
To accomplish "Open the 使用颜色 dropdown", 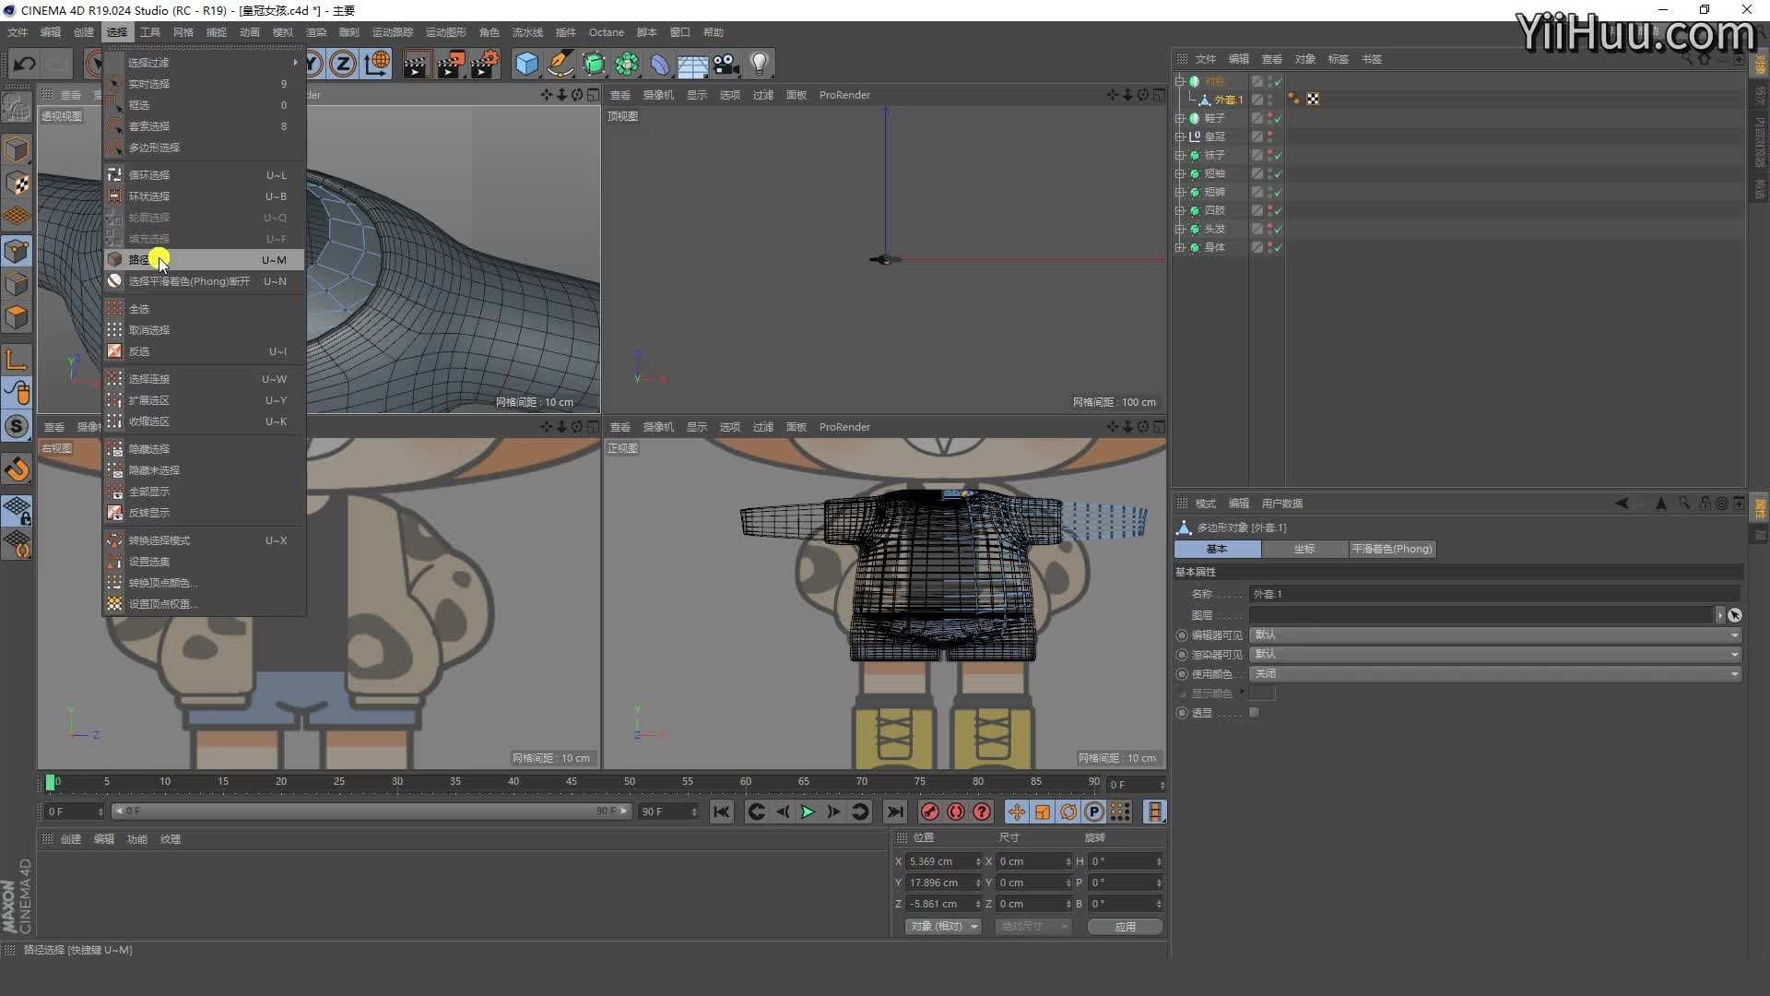I will point(1495,674).
